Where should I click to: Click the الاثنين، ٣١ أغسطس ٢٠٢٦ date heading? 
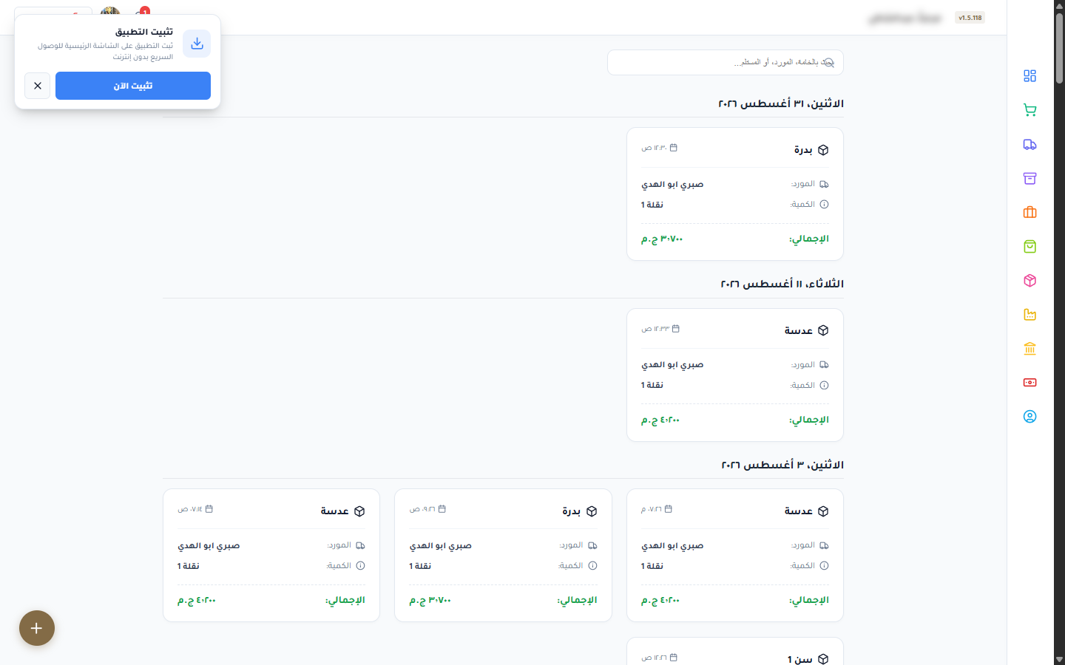point(781,103)
